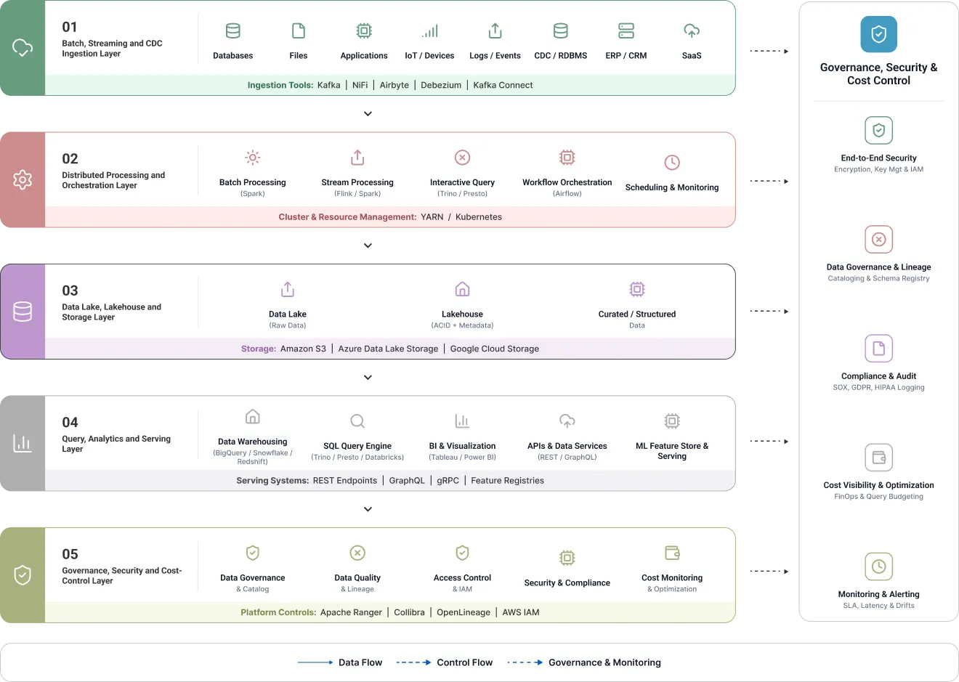Click the Applications chip icon
This screenshot has height=682, width=959.
(x=364, y=31)
